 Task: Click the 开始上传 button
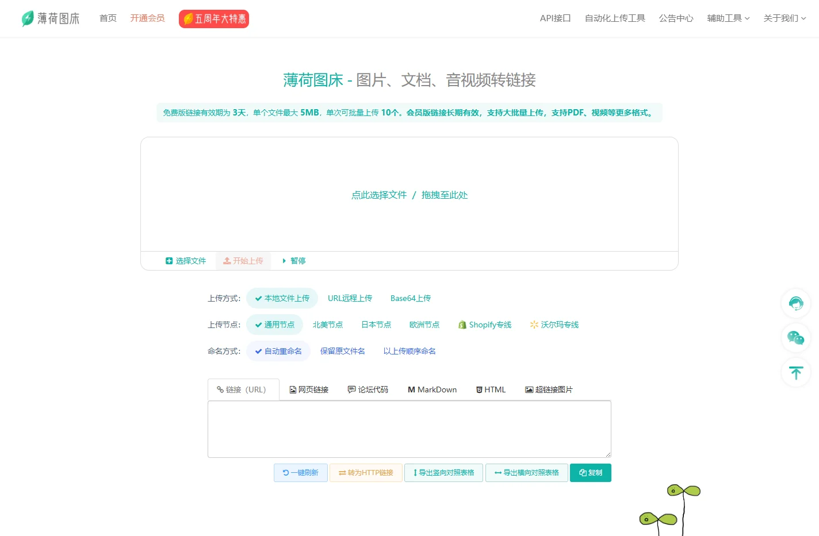[x=243, y=261]
